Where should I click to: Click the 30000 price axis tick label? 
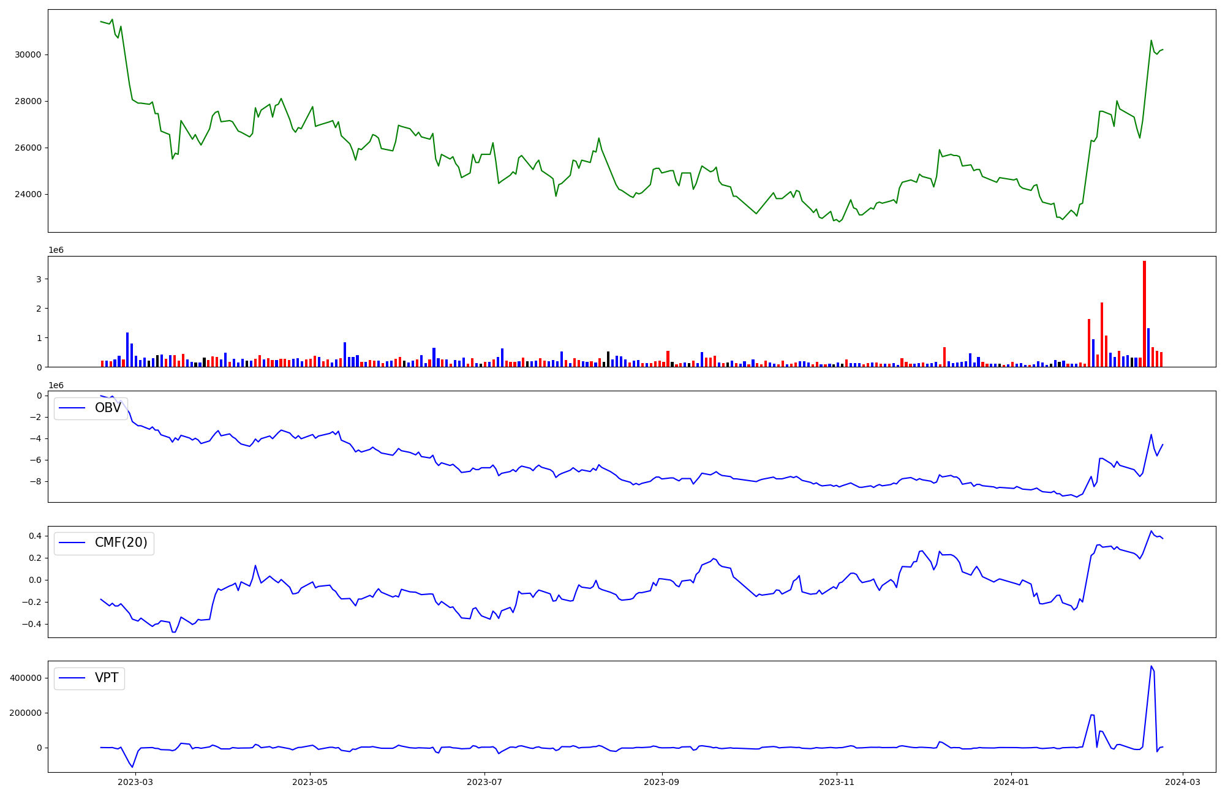pos(28,54)
